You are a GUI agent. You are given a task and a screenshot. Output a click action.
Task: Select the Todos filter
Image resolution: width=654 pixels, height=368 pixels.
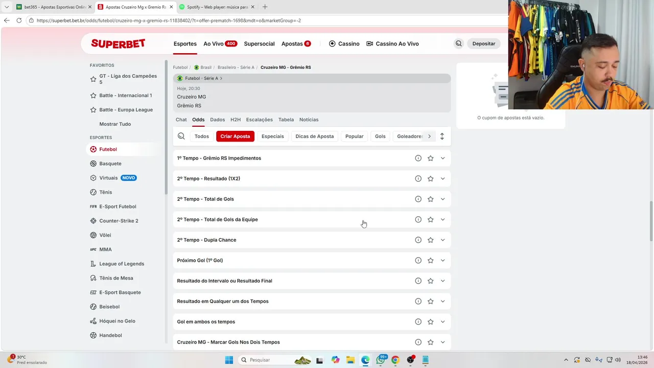click(x=202, y=136)
